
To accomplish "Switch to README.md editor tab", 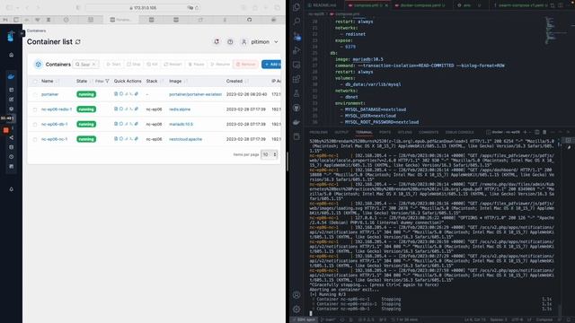I will tap(323, 5).
